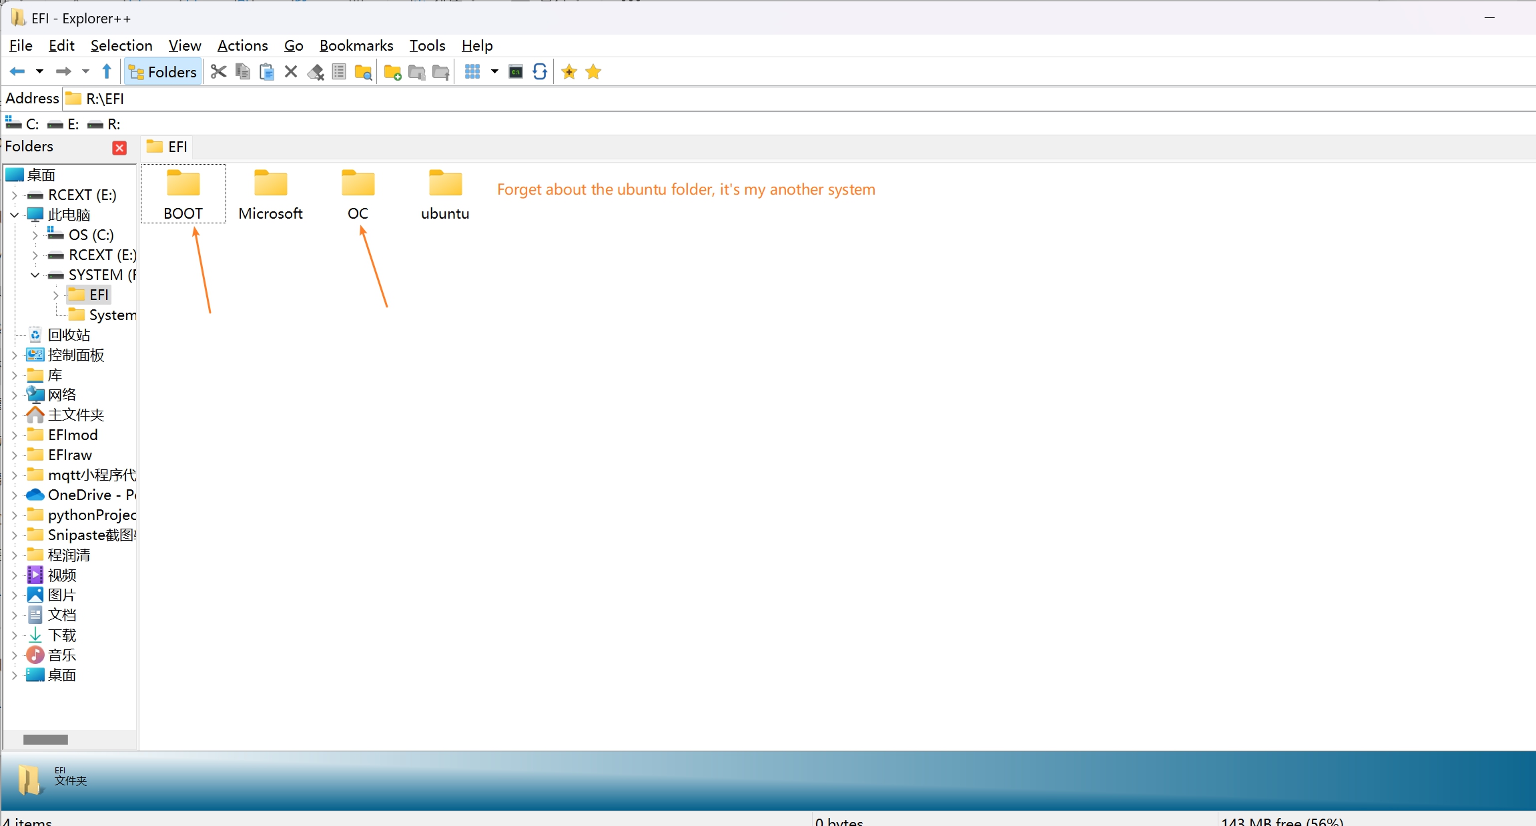Select the OC folder
Image resolution: width=1536 pixels, height=826 pixels.
click(358, 193)
